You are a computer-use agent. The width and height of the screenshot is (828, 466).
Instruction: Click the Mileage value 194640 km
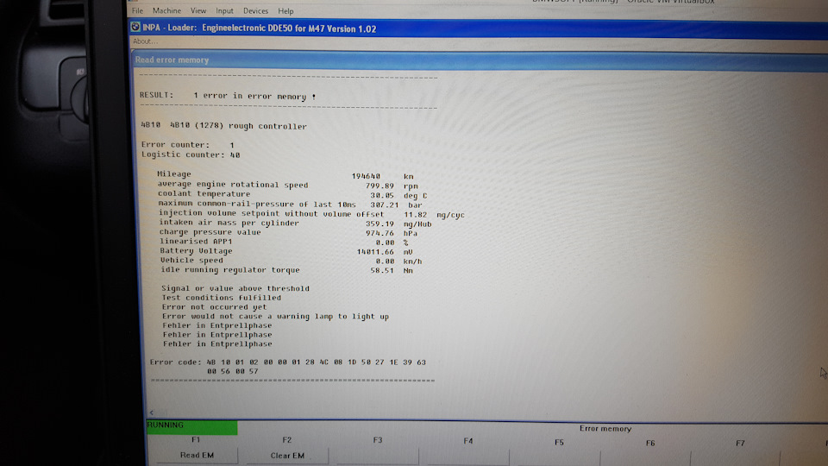[383, 176]
